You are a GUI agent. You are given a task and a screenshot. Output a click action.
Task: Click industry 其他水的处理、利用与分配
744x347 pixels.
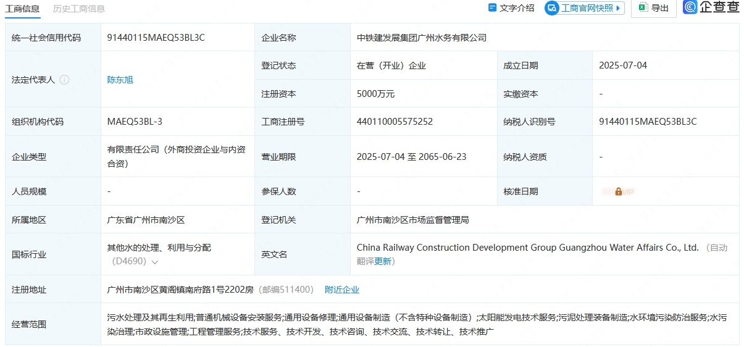tap(159, 248)
